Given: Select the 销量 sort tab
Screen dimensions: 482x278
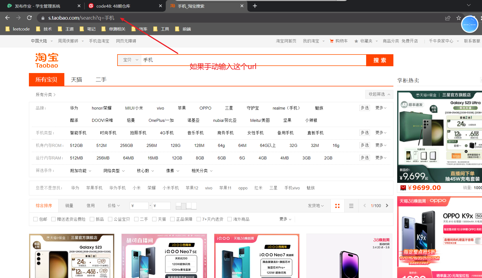Looking at the screenshot, I should (69, 206).
